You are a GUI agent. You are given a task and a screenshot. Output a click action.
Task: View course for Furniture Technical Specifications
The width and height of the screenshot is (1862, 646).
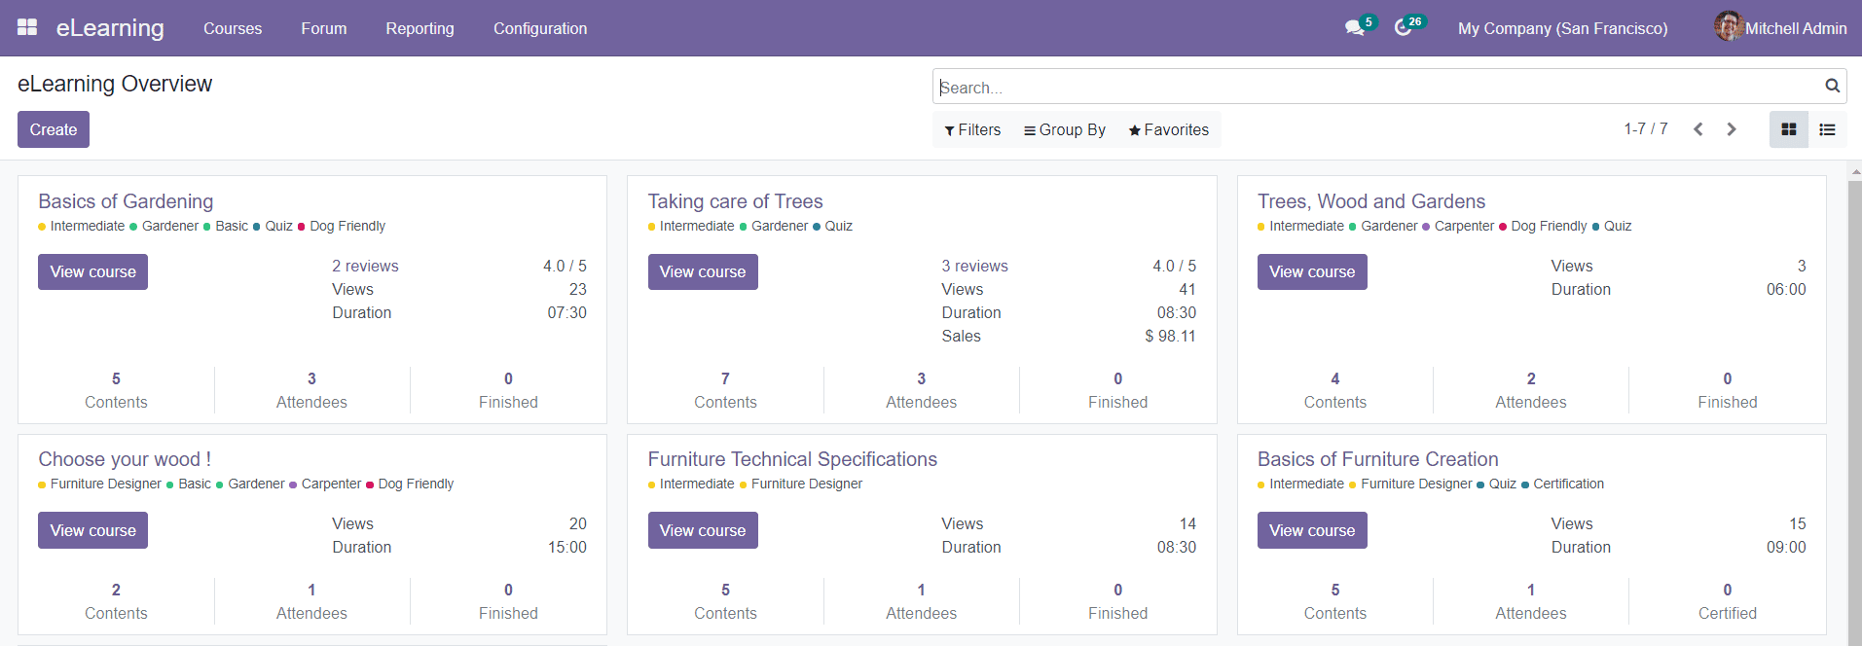703,530
